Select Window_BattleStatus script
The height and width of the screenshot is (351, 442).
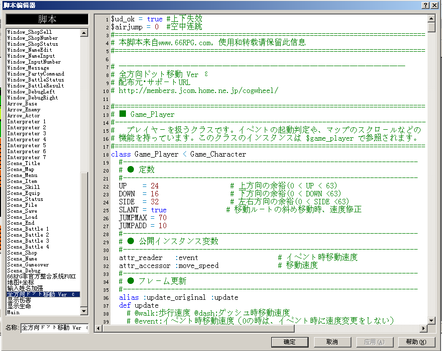(x=36, y=80)
